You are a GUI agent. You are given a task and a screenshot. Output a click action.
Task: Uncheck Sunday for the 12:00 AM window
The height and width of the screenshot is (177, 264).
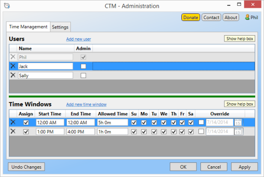(133, 122)
